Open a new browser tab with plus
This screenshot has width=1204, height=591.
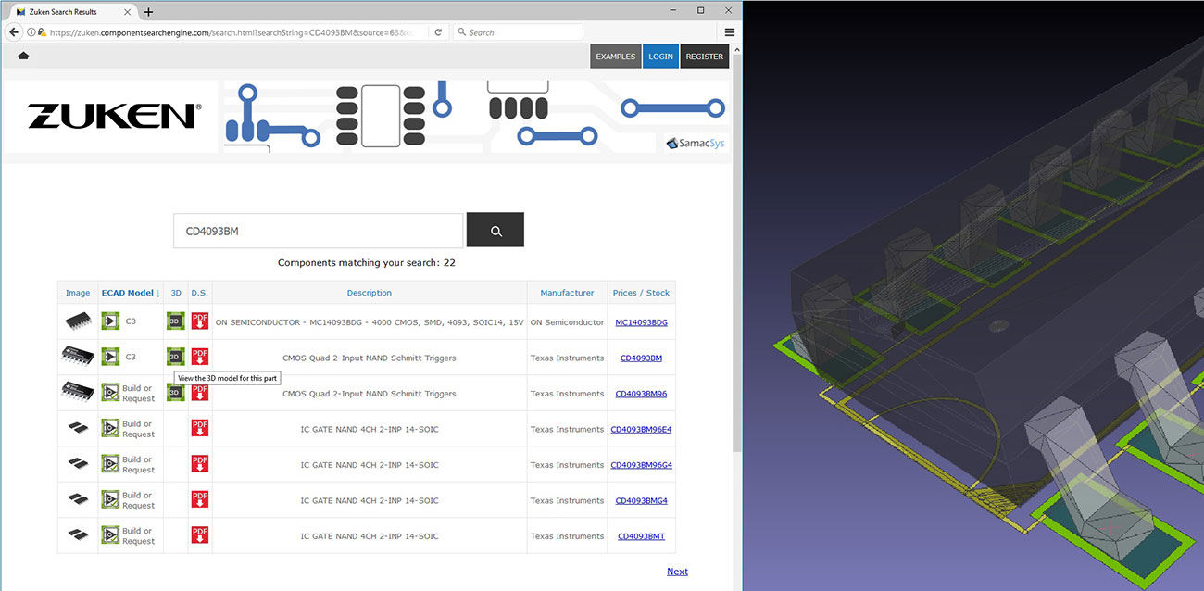(x=148, y=12)
